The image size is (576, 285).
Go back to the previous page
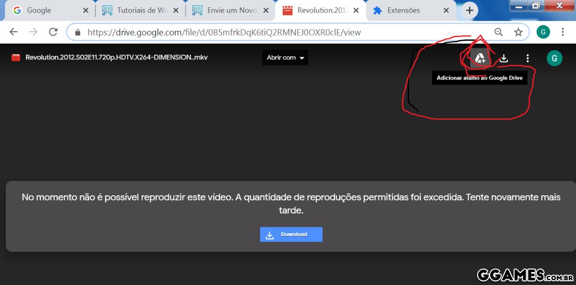(13, 32)
